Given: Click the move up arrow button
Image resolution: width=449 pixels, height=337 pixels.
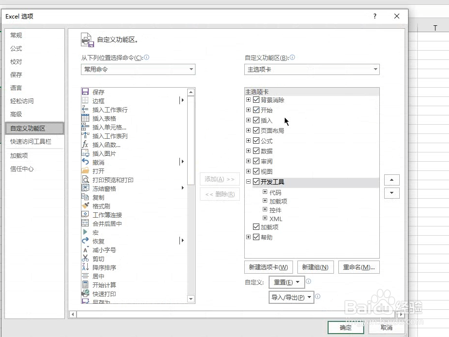Looking at the screenshot, I should 392,180.
